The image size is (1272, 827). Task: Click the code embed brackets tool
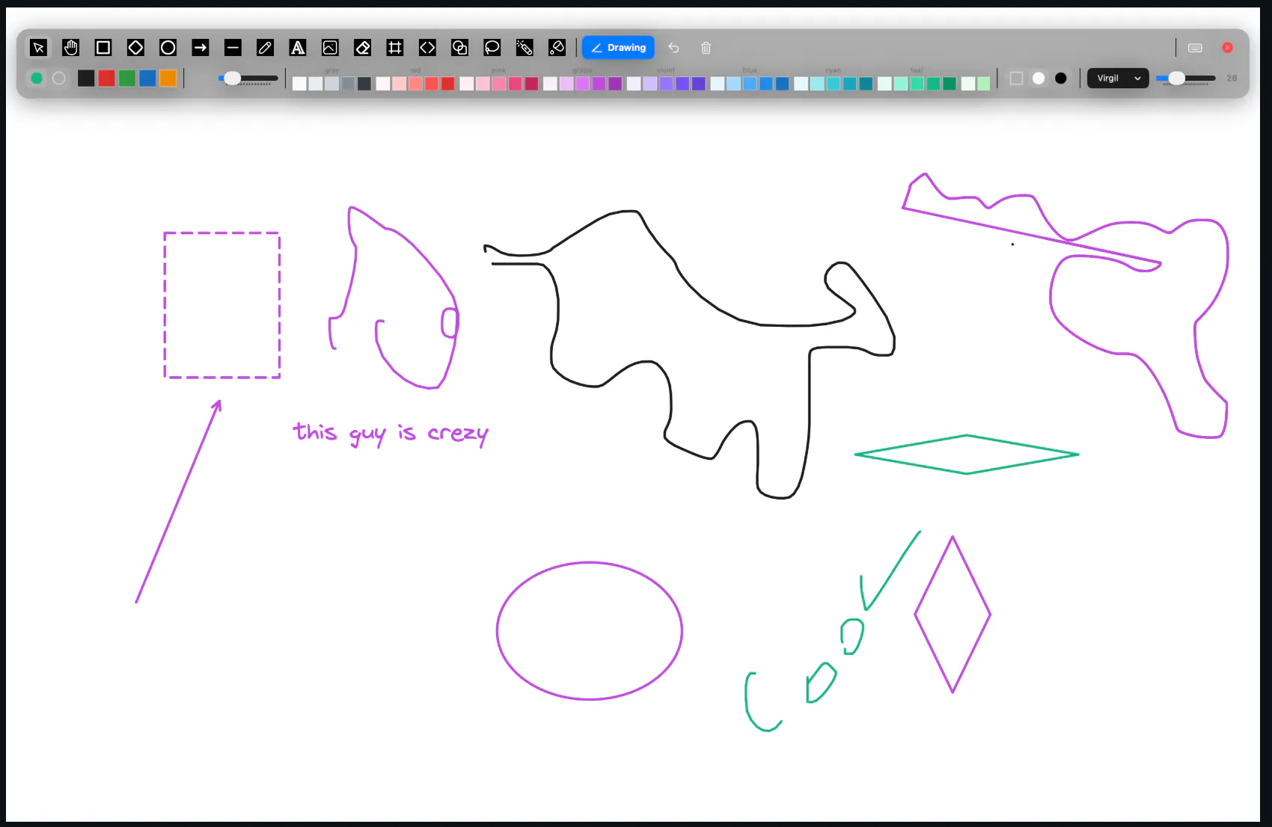pos(427,48)
